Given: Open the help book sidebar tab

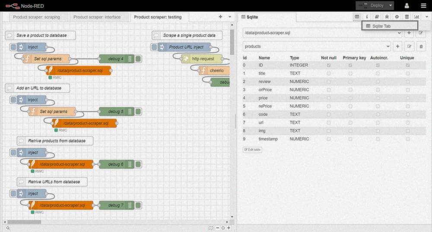Looking at the screenshot, I should click(x=377, y=17).
